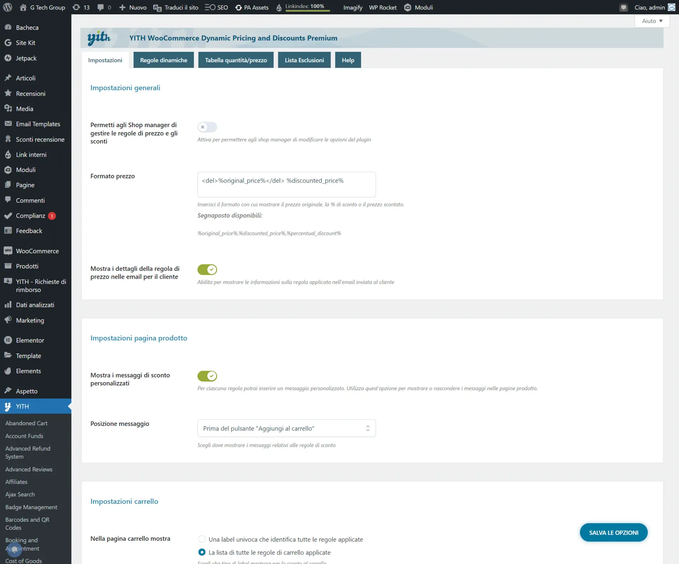Open Badge Management submenu link
Viewport: 679px width, 564px height.
[x=31, y=507]
